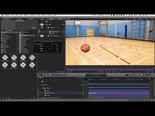Image resolution: width=155 pixels, height=116 pixels.
Task: Click the Gravity behavior icon in Layers list
Action: click(x=50, y=34)
